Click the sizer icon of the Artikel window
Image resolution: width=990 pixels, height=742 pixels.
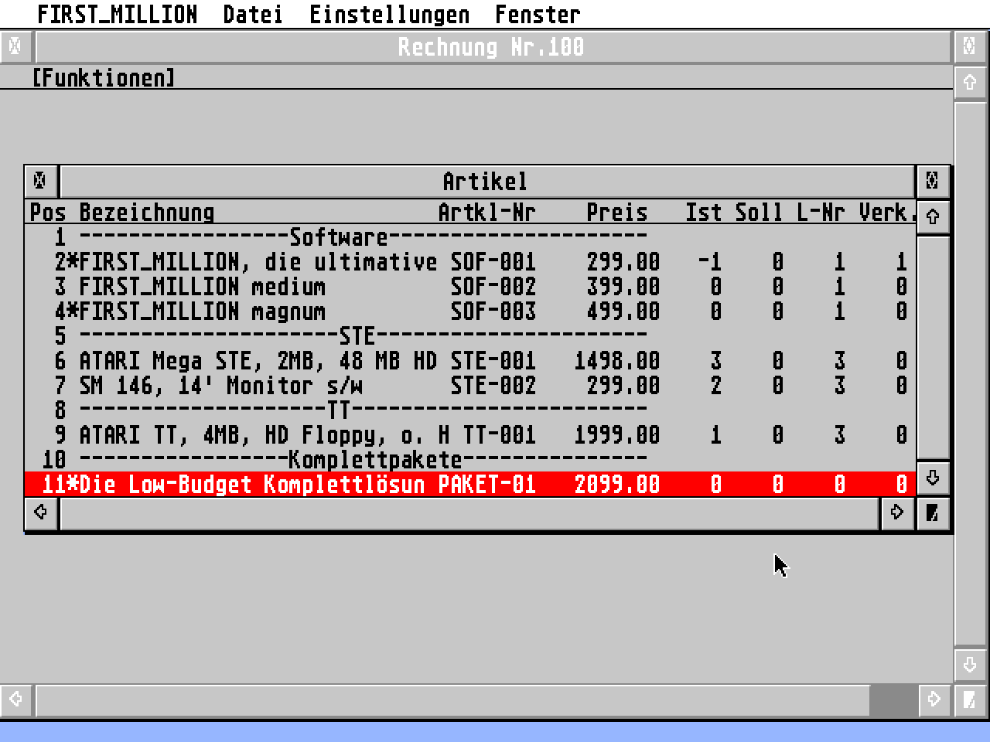pos(932,512)
